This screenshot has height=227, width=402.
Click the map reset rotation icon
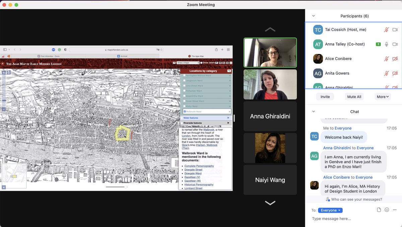[9, 72]
